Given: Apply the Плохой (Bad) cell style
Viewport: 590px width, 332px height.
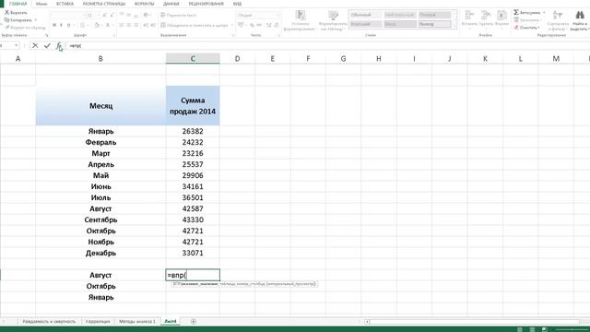Looking at the screenshot, I should tap(434, 15).
